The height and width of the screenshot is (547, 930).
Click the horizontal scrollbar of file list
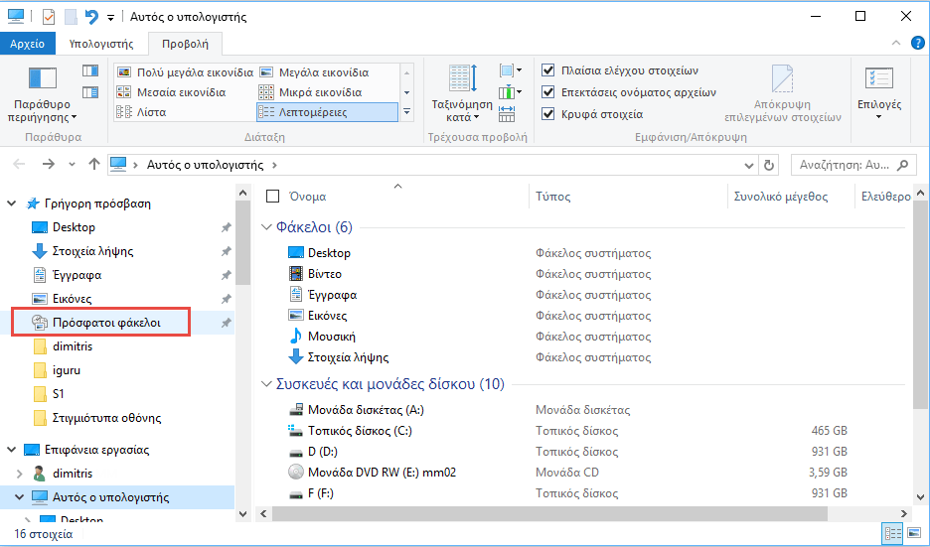pos(548,514)
